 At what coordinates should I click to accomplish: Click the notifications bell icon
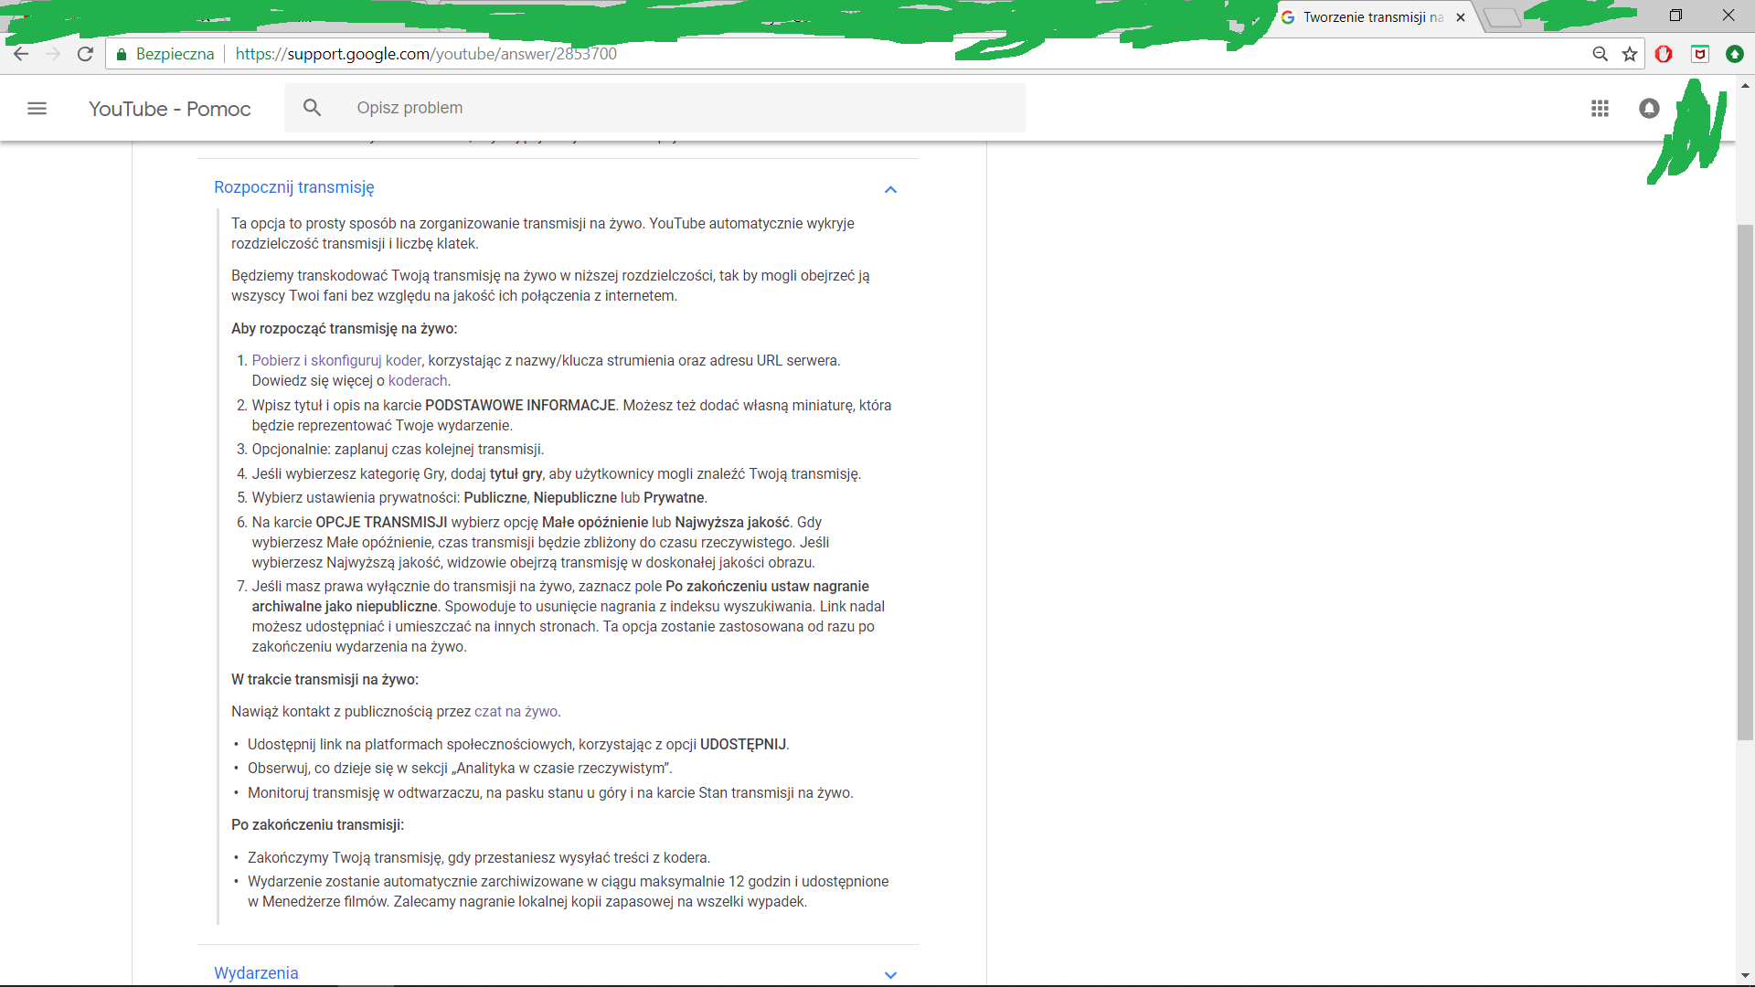tap(1649, 109)
